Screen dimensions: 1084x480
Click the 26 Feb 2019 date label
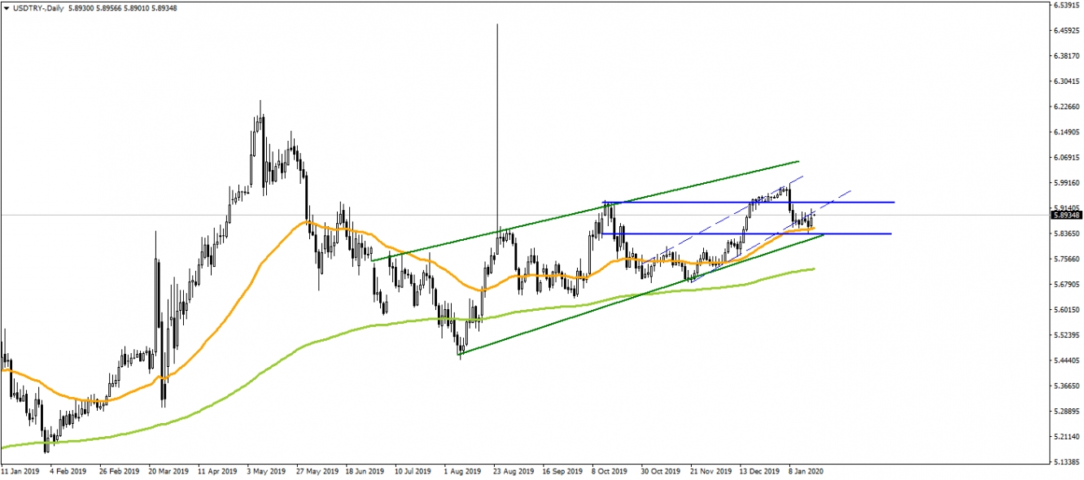[119, 471]
